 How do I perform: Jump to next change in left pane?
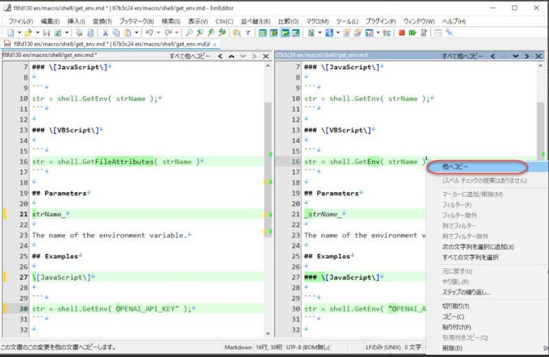[242, 56]
